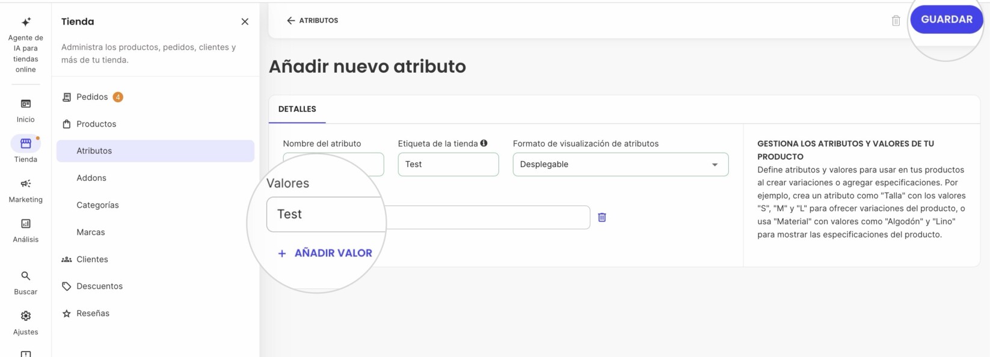Image resolution: width=990 pixels, height=357 pixels.
Task: Go to Inicio in the sidebar
Action: point(25,111)
